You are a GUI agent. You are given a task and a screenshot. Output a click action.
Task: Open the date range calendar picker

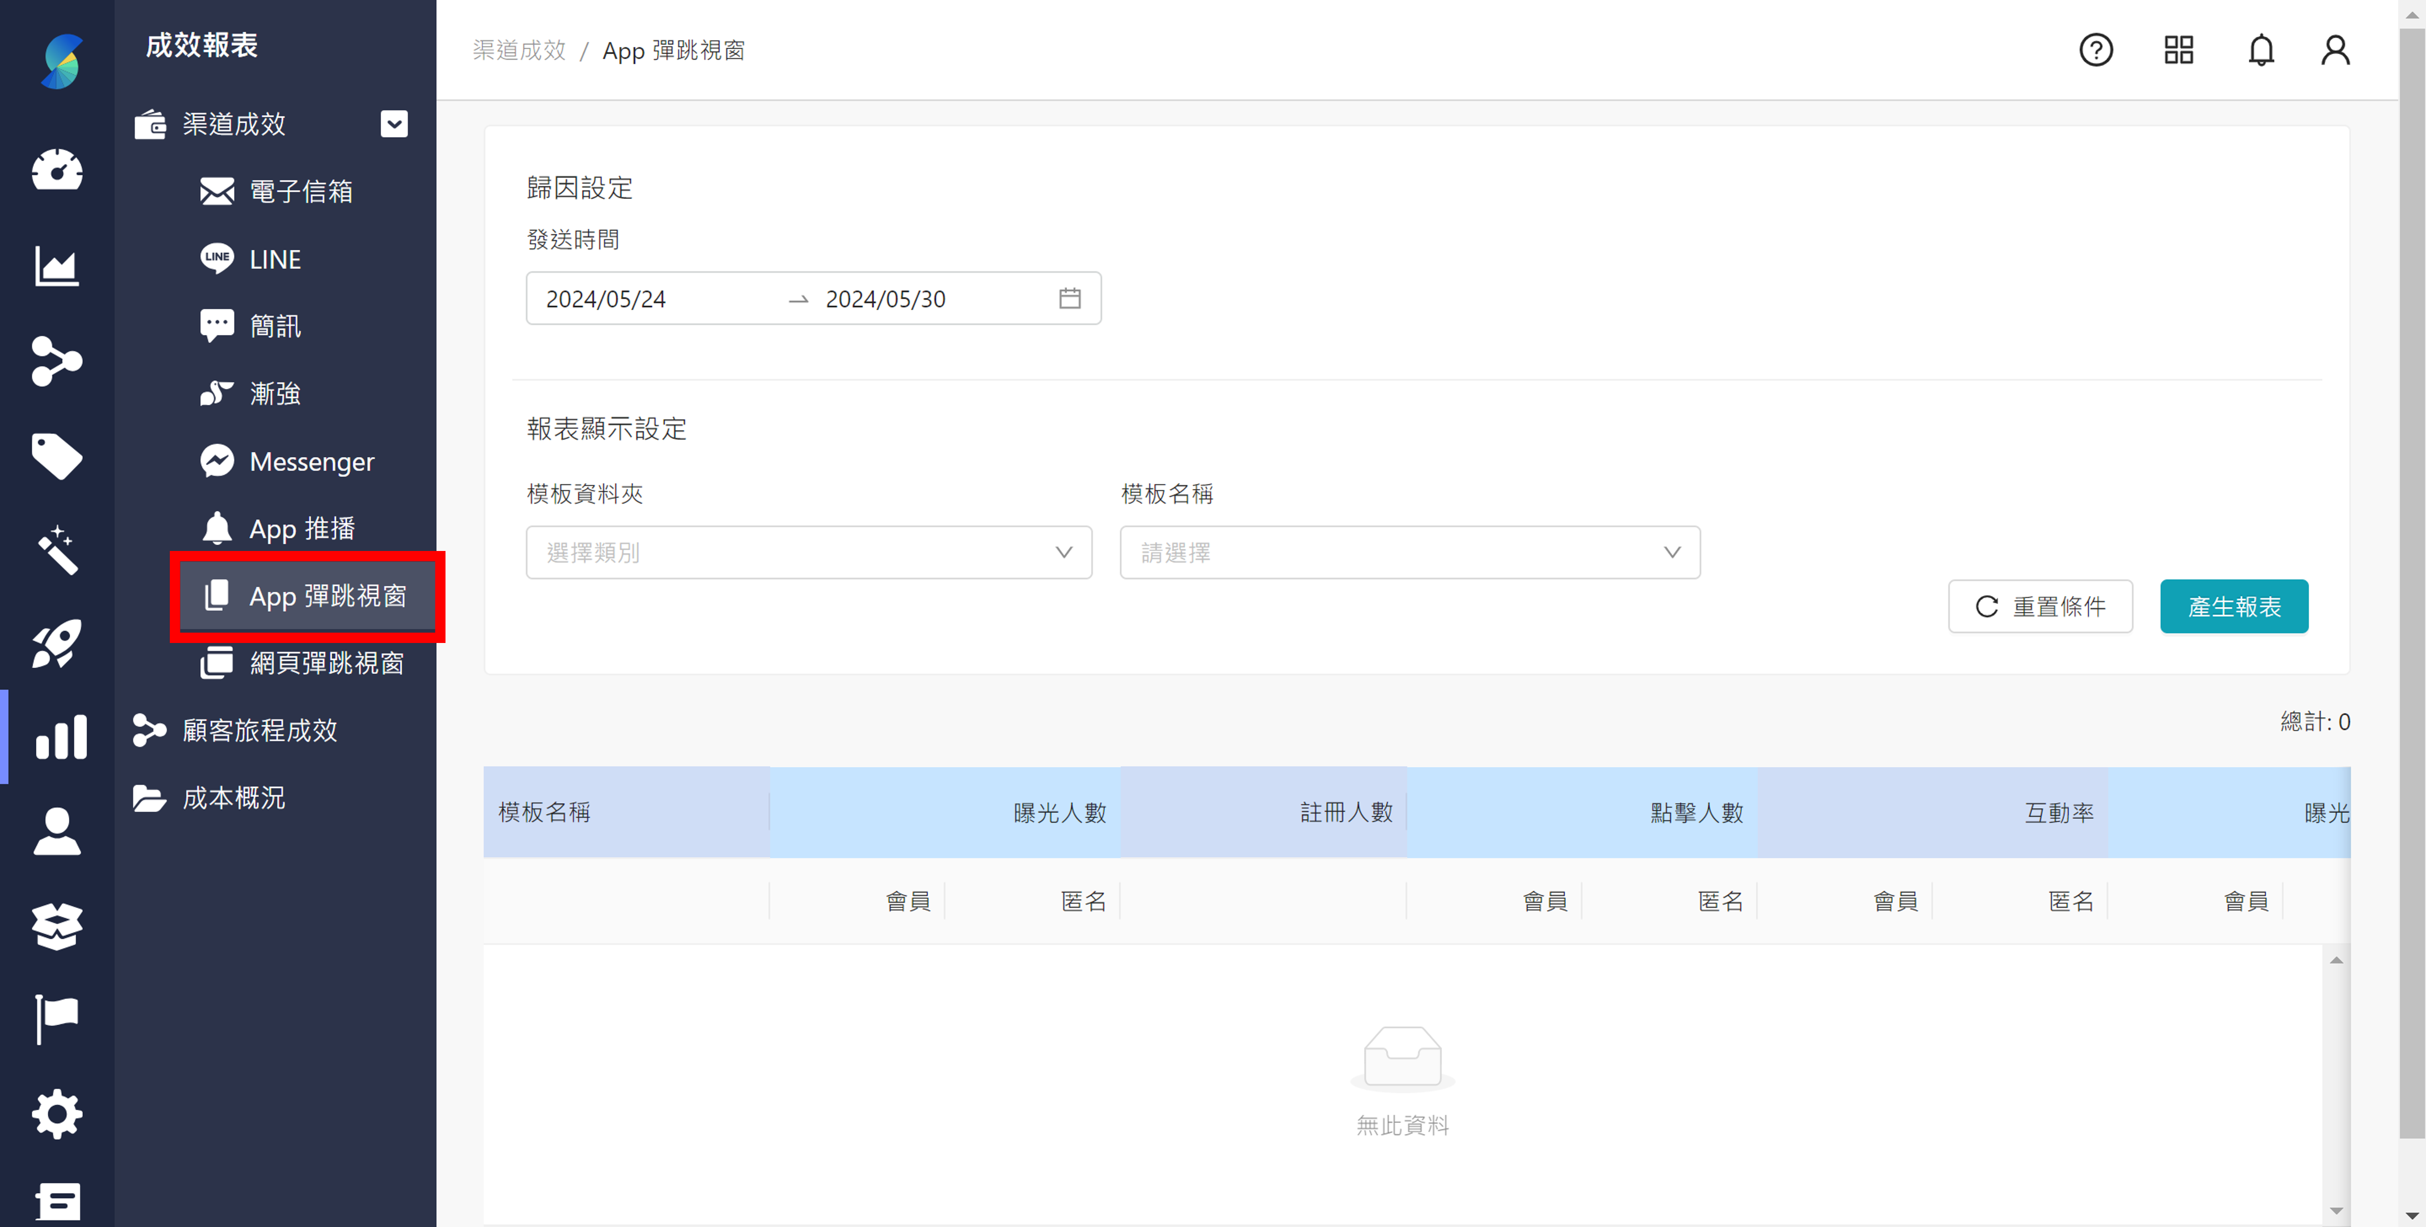(1069, 298)
